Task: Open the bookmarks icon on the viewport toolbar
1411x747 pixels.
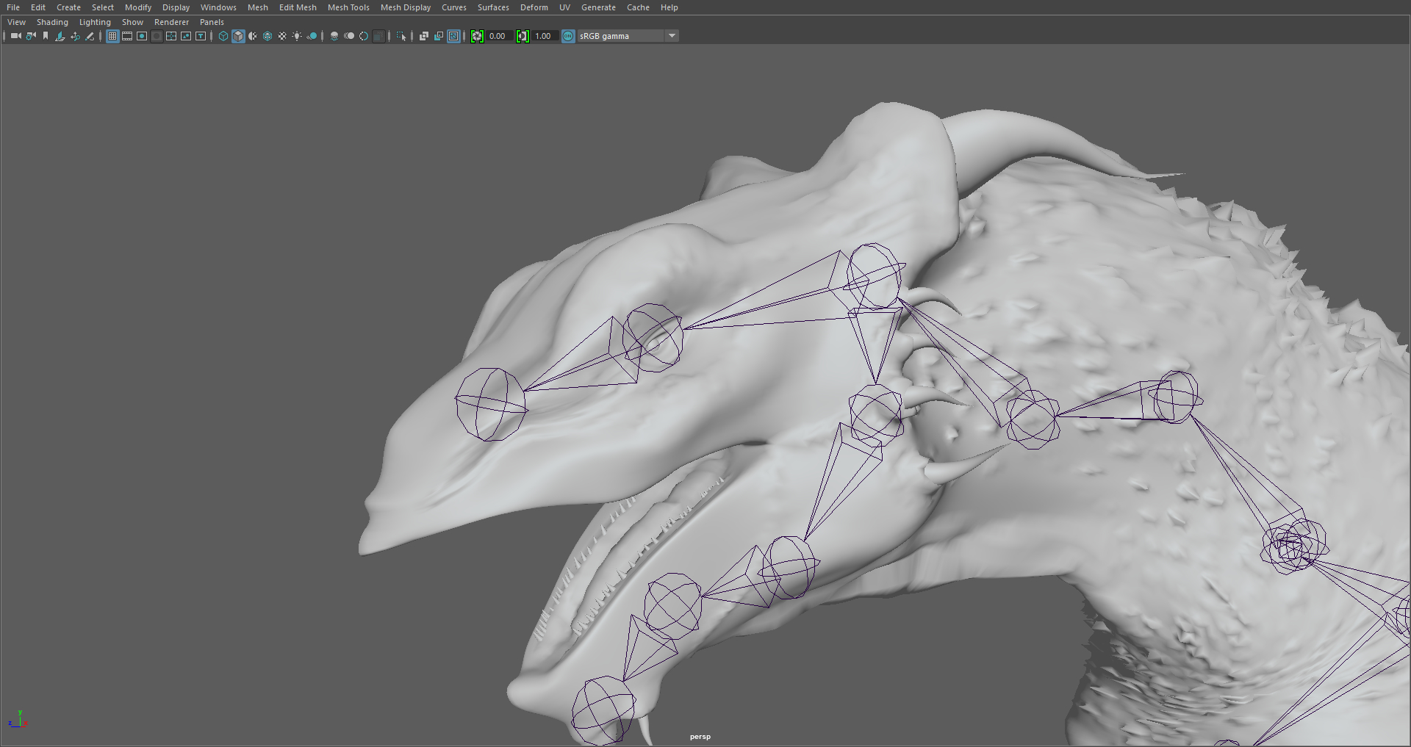Action: [x=46, y=35]
